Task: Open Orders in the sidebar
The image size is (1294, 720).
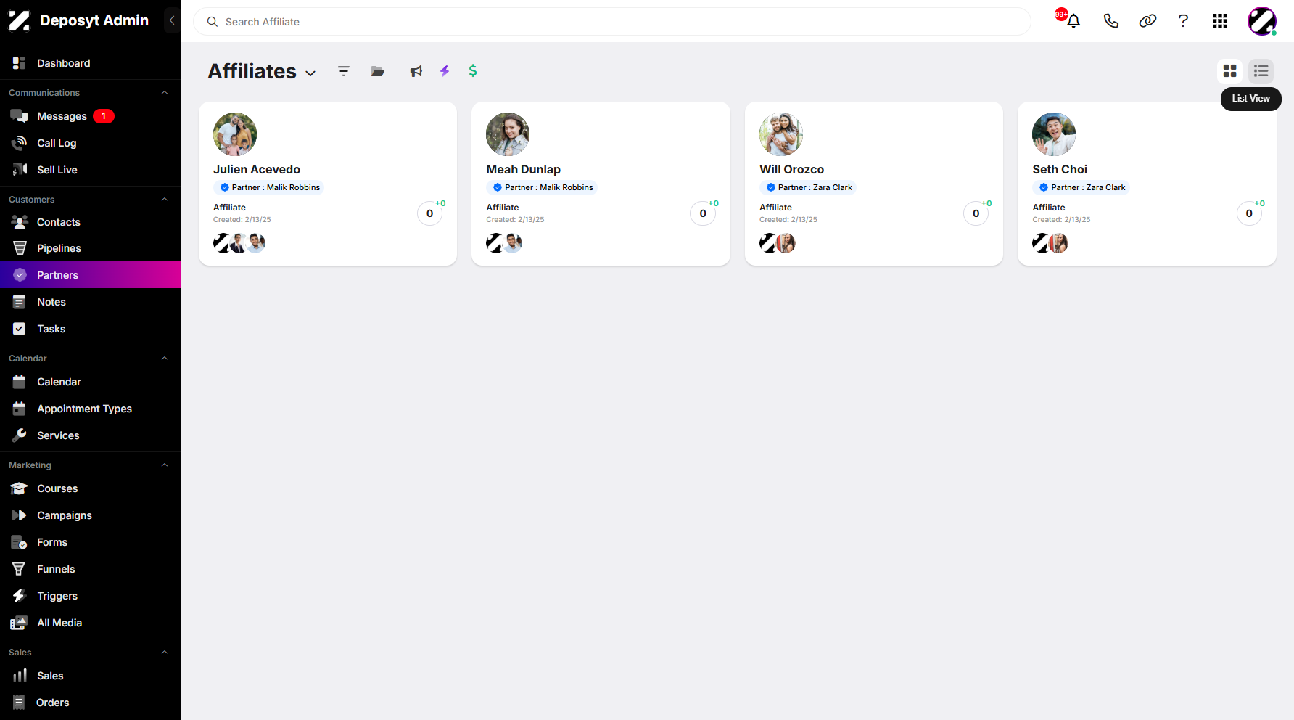Action: (91, 703)
